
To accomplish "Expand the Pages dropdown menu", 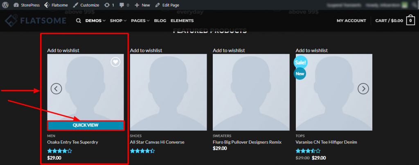I will tap(140, 20).
